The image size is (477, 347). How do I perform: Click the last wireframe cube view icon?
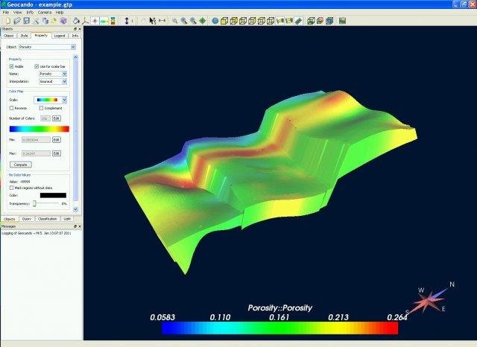pyautogui.click(x=271, y=21)
